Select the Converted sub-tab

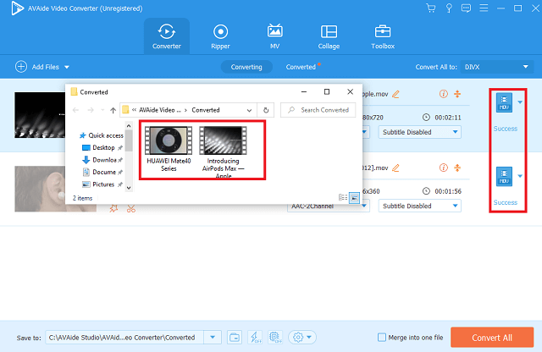click(x=301, y=67)
